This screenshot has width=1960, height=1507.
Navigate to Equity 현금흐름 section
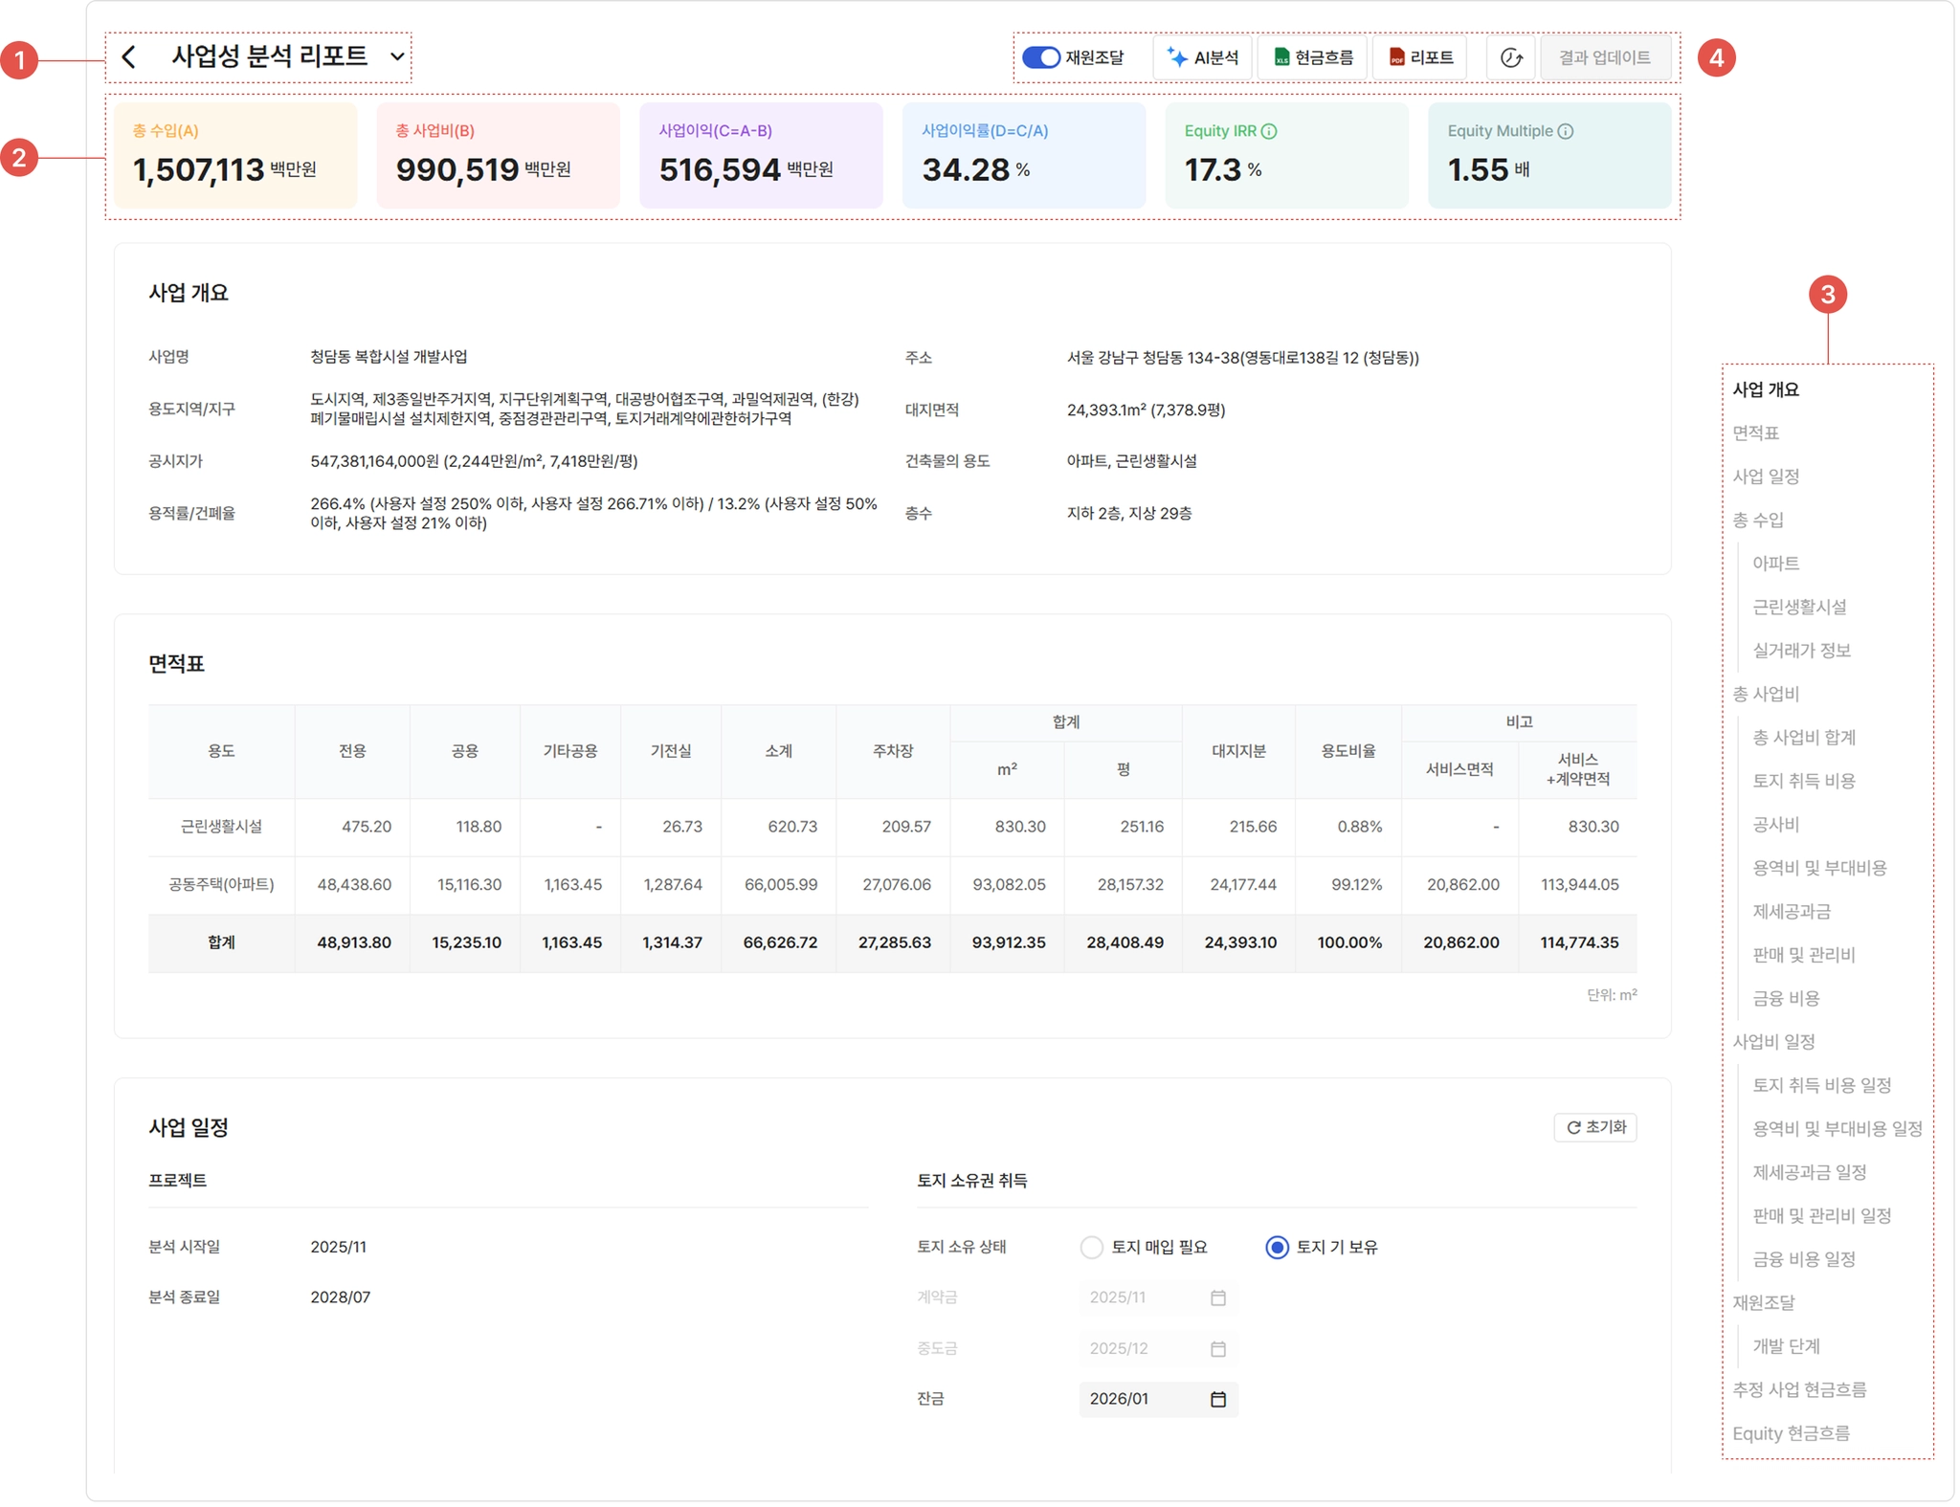click(1791, 1432)
